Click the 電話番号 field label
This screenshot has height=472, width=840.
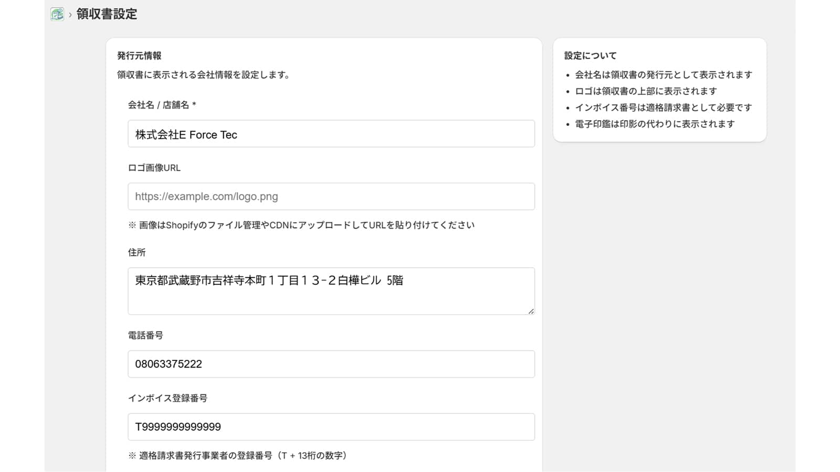coord(145,335)
